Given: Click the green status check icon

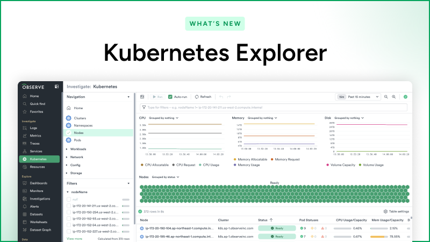Looking at the screenshot, I should pos(405,97).
